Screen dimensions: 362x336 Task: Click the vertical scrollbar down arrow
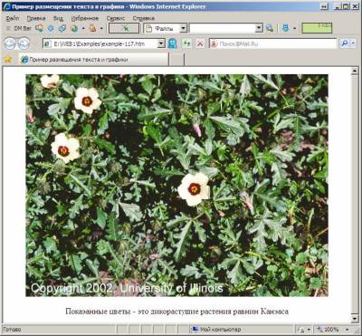[355, 319]
